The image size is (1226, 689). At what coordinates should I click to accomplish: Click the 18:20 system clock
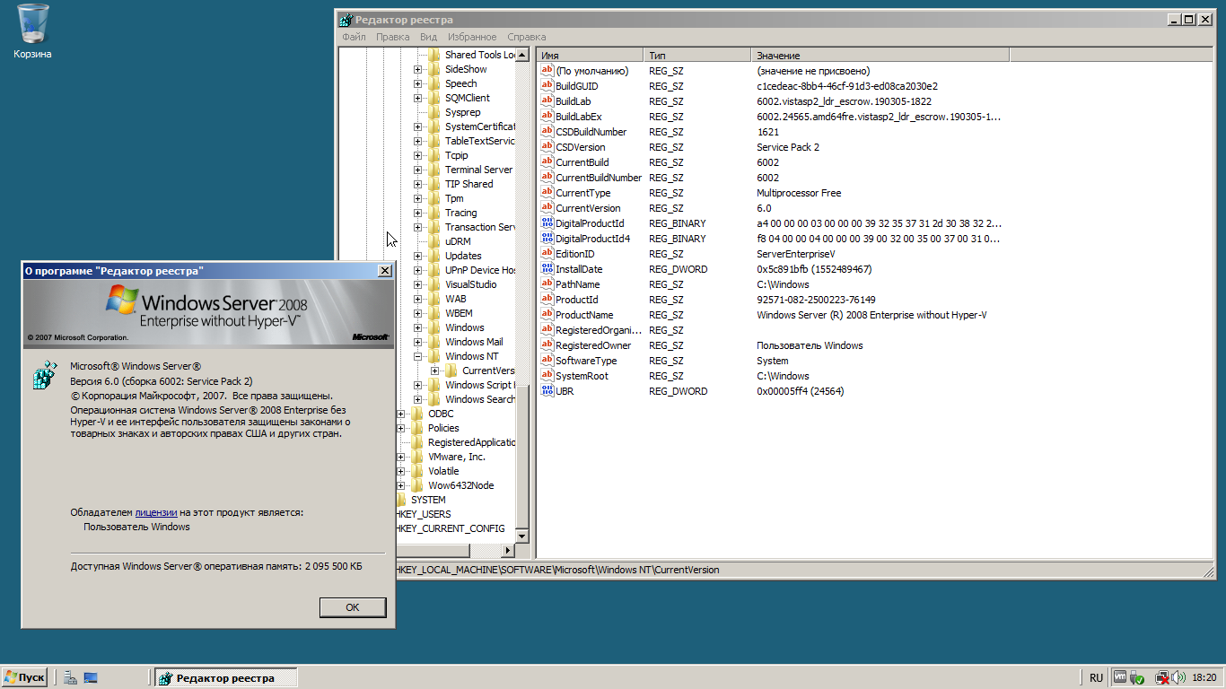pyautogui.click(x=1204, y=678)
